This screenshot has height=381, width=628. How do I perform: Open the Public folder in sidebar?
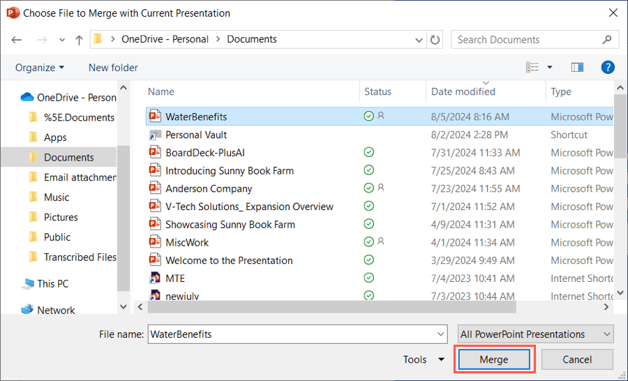coord(50,237)
